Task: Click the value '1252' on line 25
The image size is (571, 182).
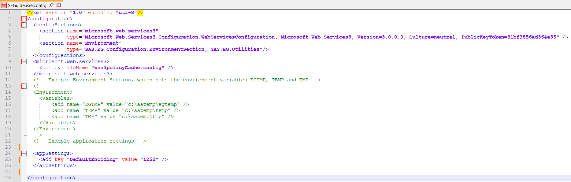Action: [x=149, y=159]
